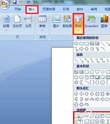110x124 pixels.
Task: Pick the flowchart summing junction shape
Action: coord(97,121)
